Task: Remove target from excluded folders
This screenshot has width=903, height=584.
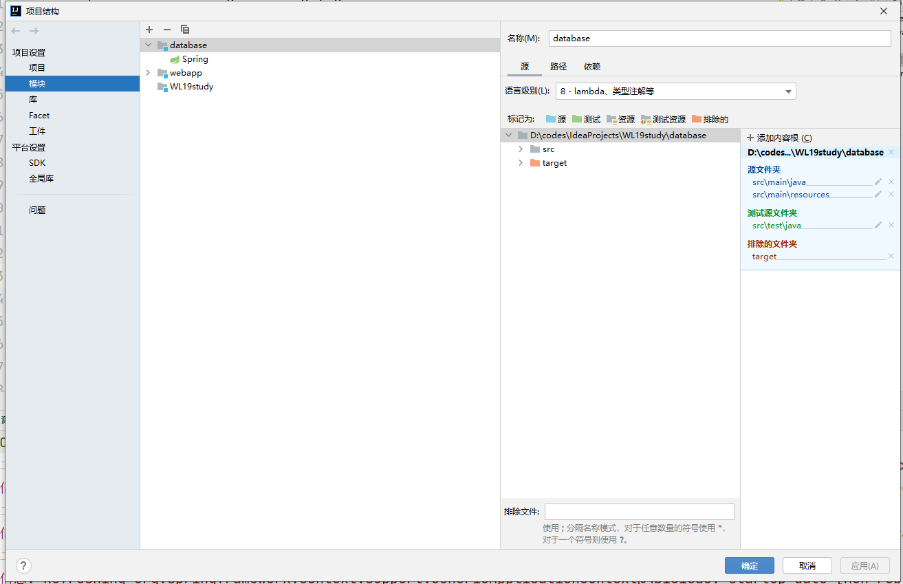Action: tap(891, 256)
